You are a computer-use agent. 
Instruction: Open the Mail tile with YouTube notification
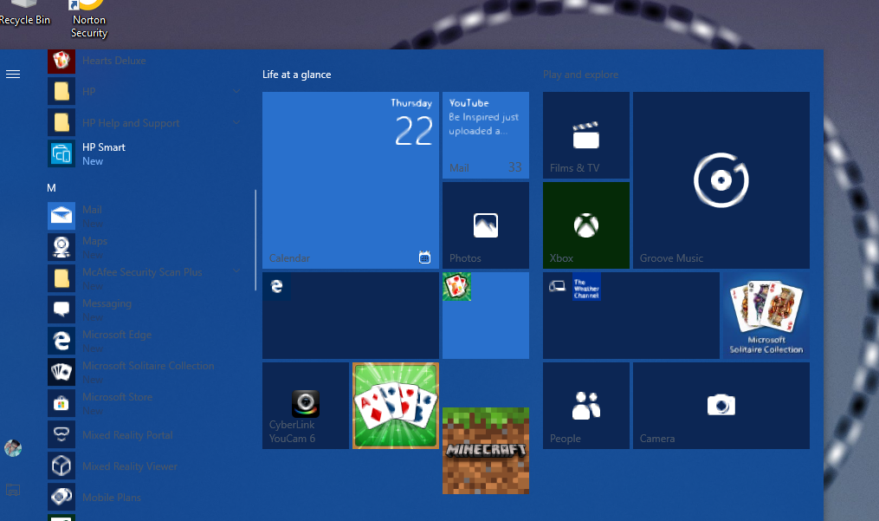[486, 135]
